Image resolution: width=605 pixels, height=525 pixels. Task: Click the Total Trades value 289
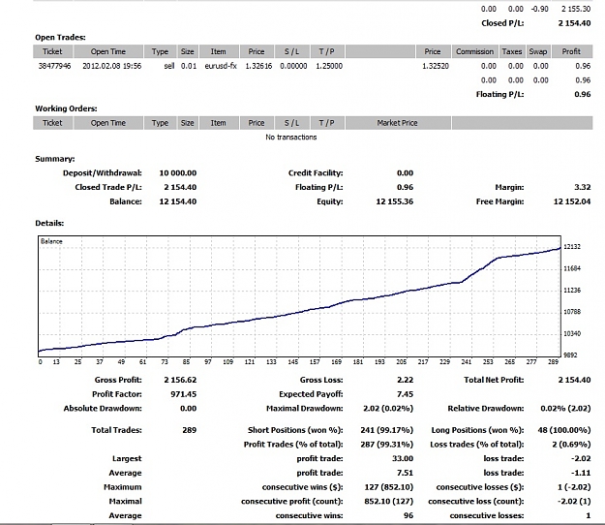pos(189,430)
